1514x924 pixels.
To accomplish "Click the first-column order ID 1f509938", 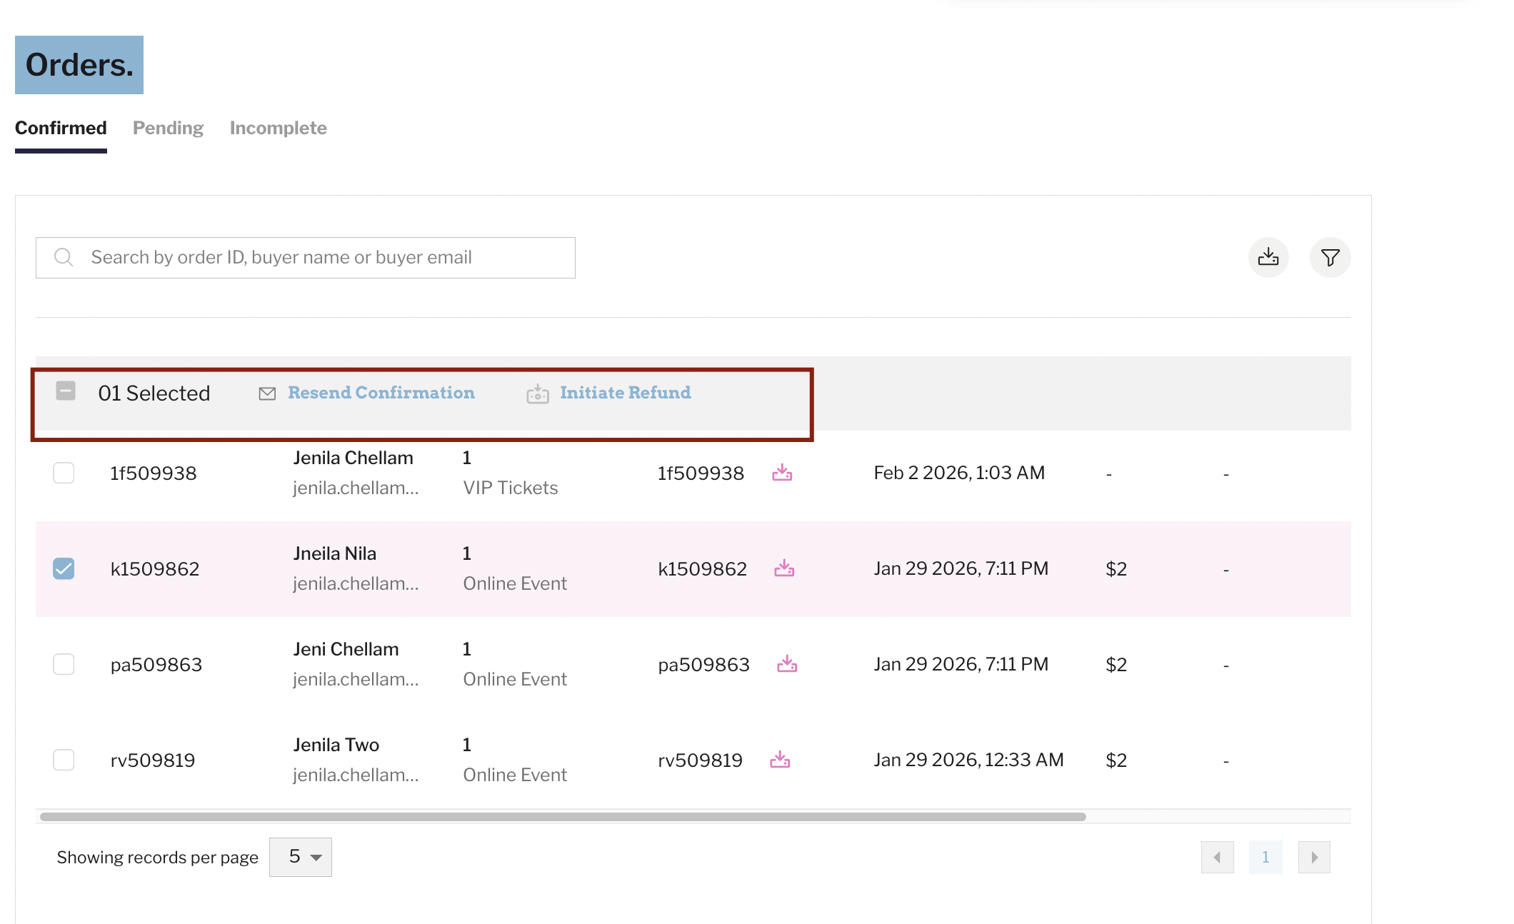I will [153, 473].
